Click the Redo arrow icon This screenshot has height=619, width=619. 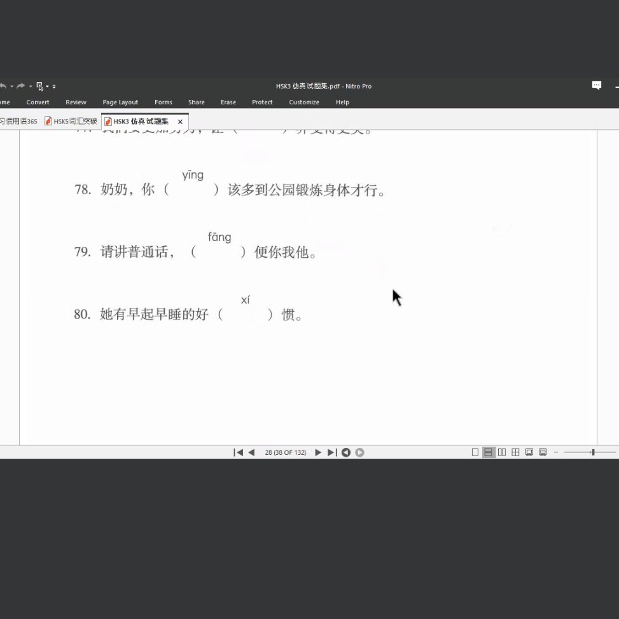click(21, 86)
